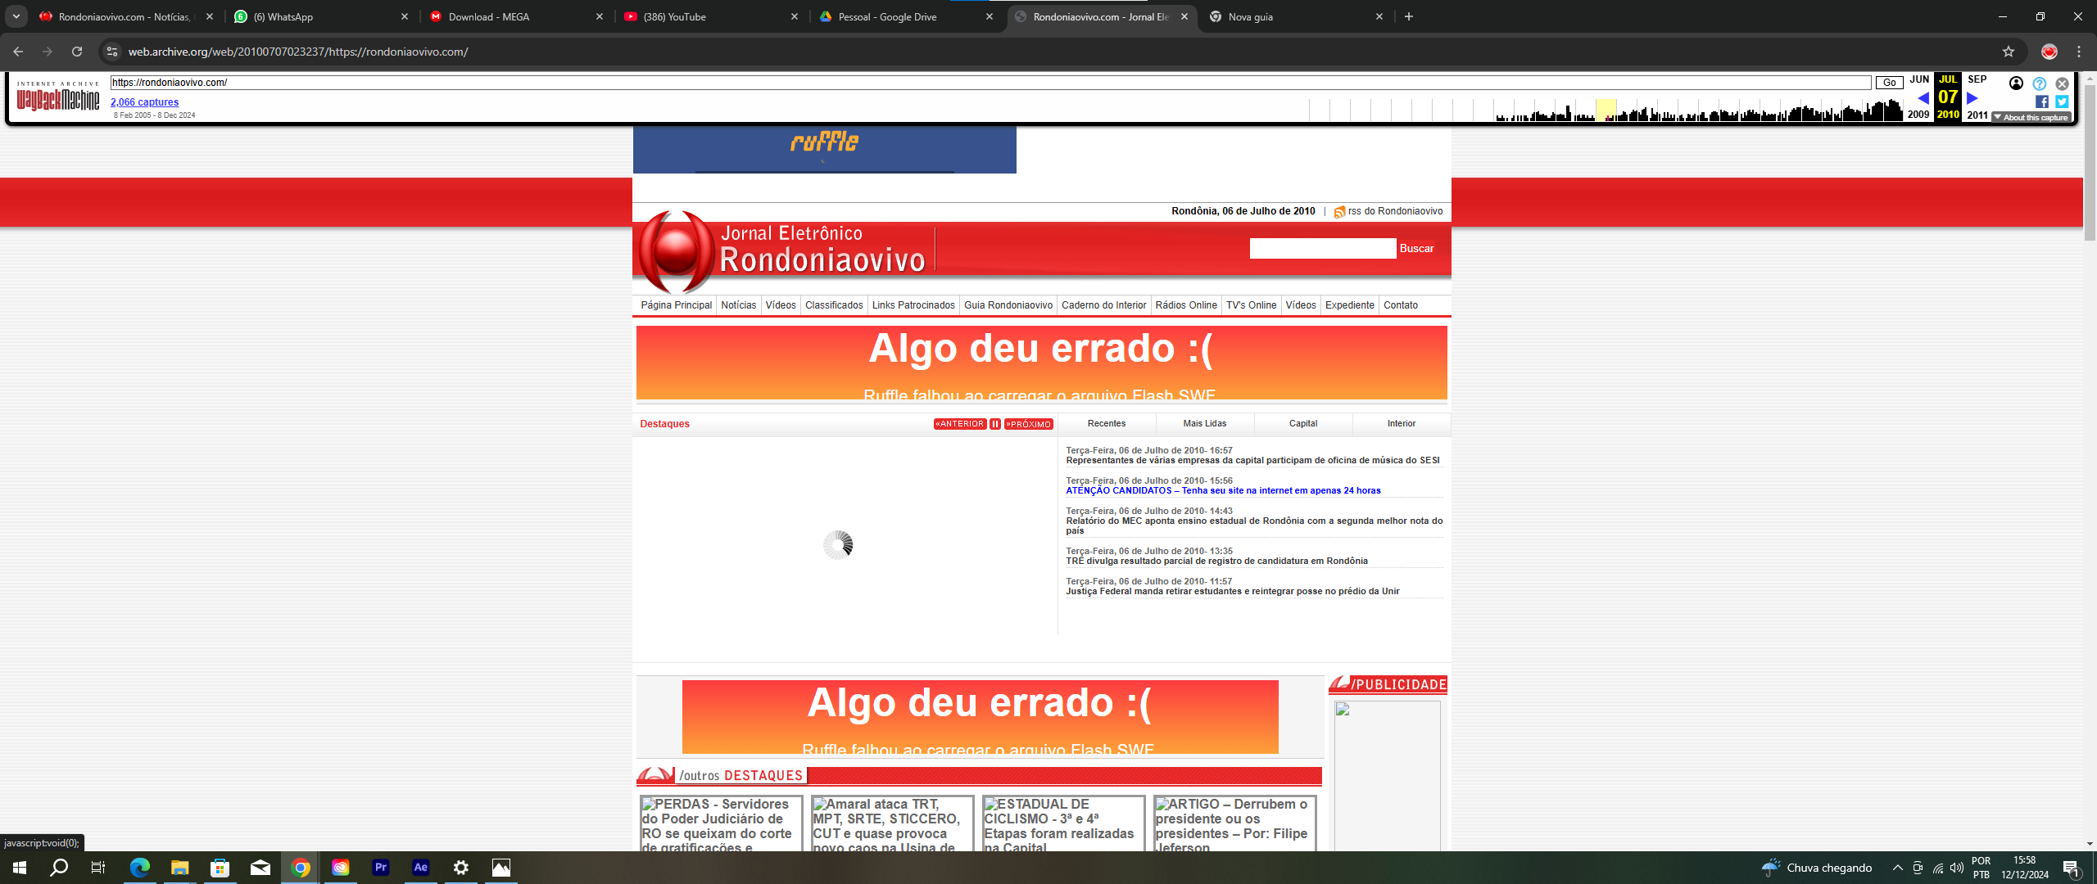Screen dimensions: 2097x884
Task: Close the Wayback Machine toolbar
Action: [2062, 83]
